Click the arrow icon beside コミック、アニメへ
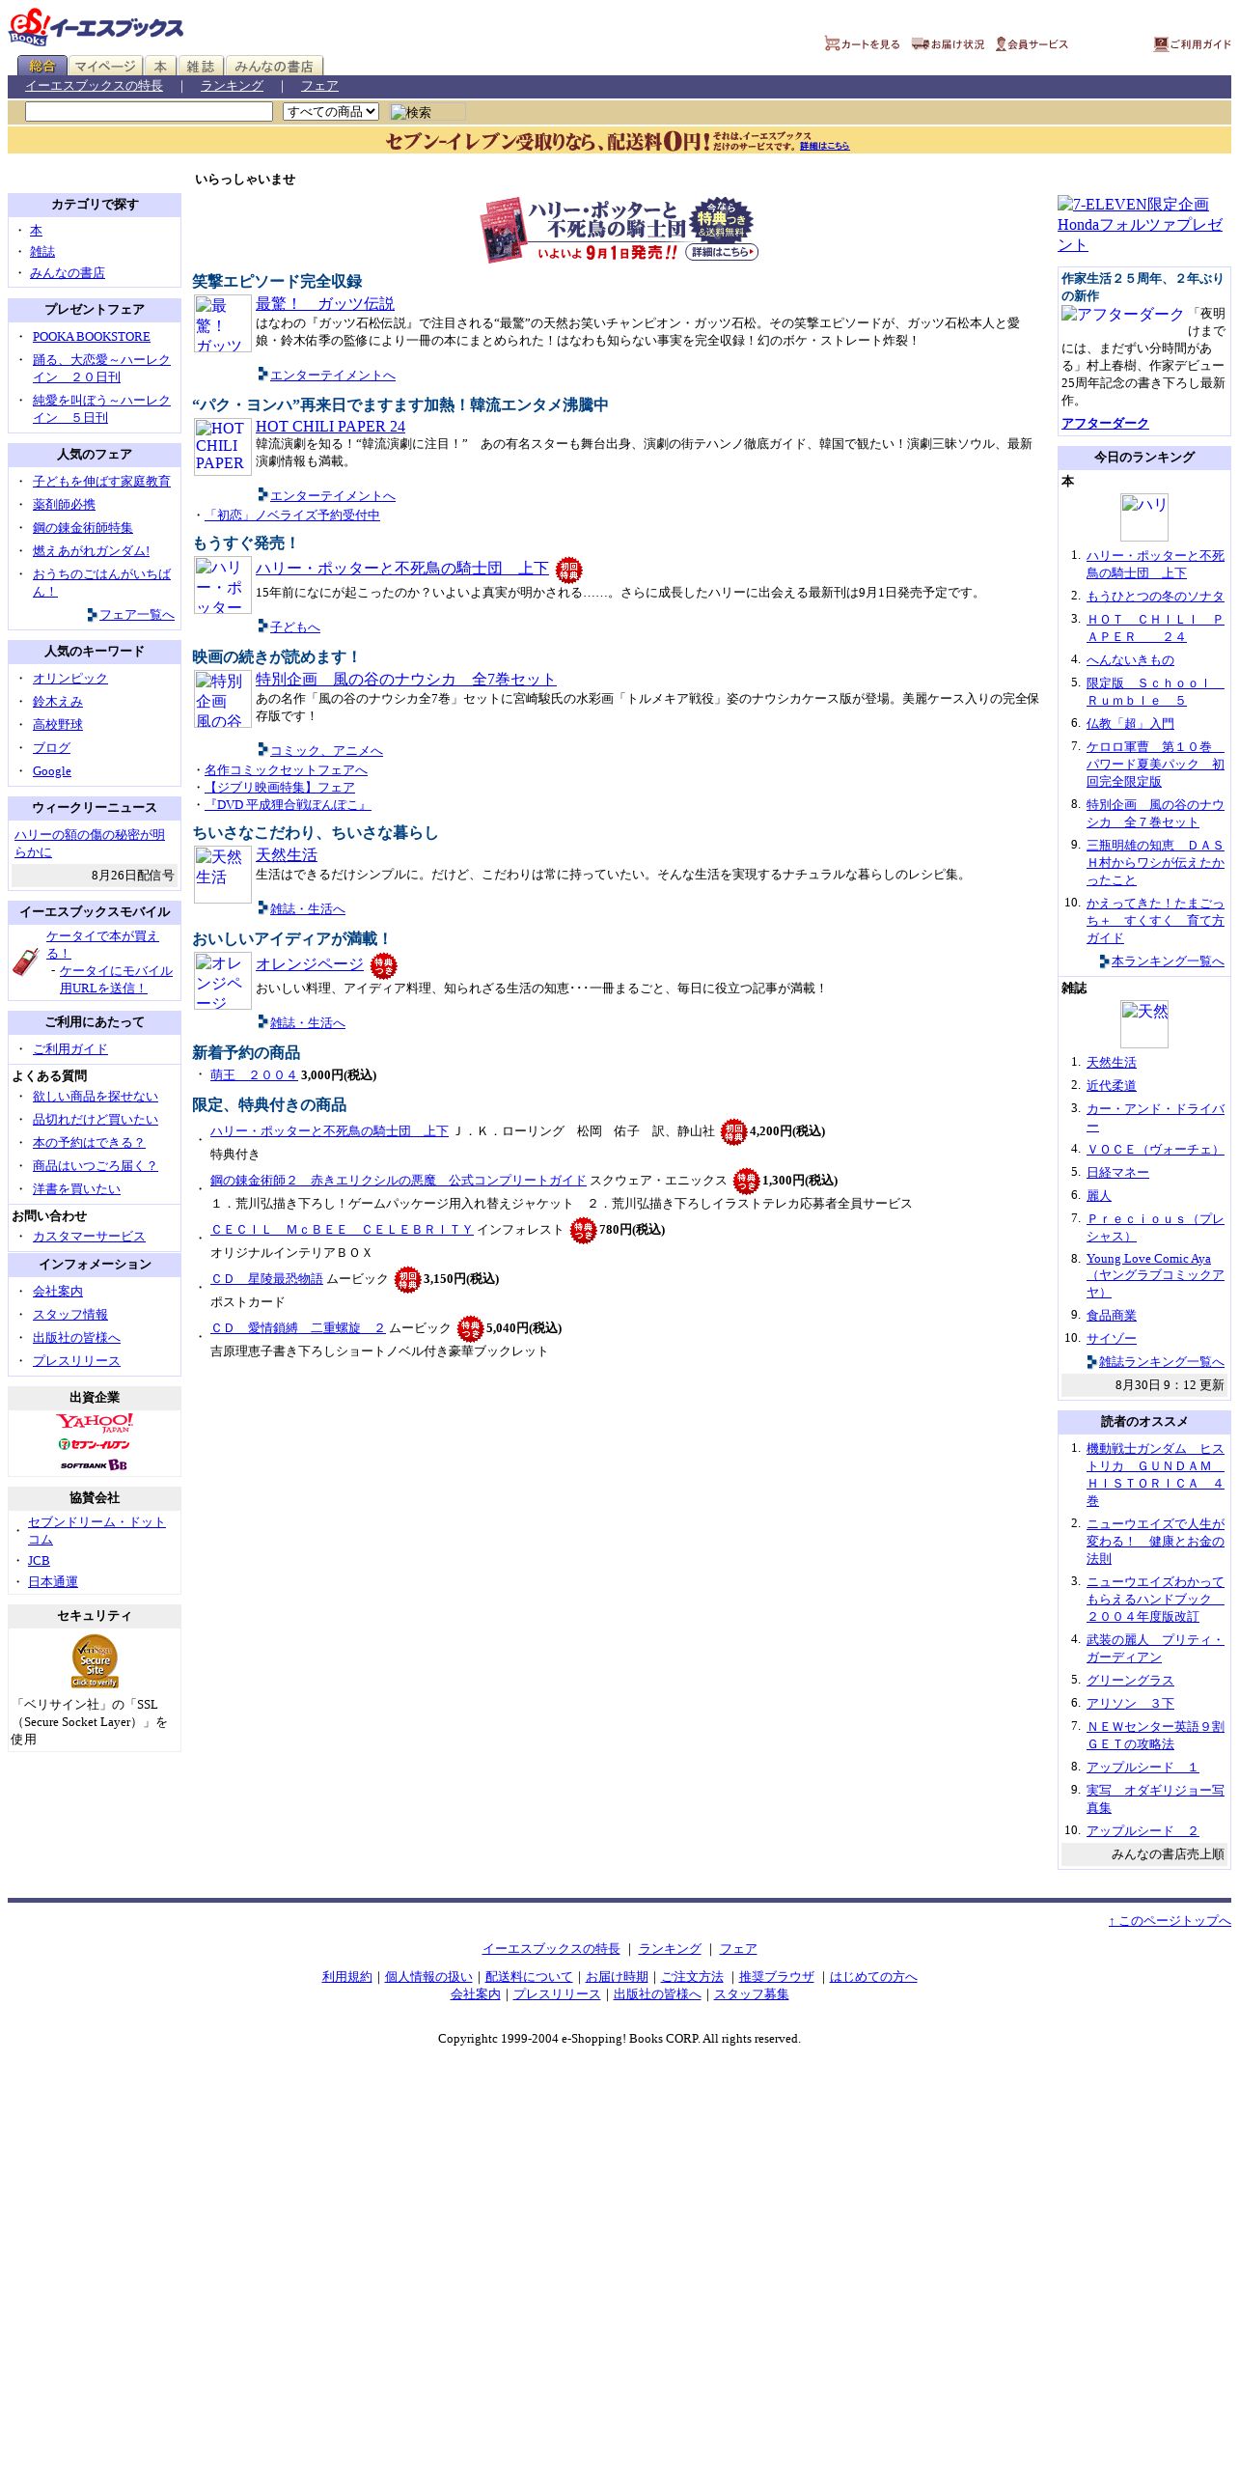The height and width of the screenshot is (2479, 1239). (x=262, y=749)
